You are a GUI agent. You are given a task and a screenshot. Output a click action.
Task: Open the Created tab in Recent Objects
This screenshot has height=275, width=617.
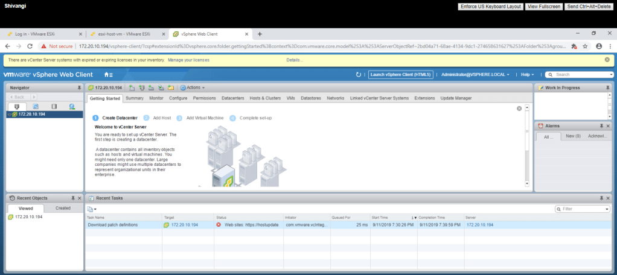pyautogui.click(x=63, y=208)
